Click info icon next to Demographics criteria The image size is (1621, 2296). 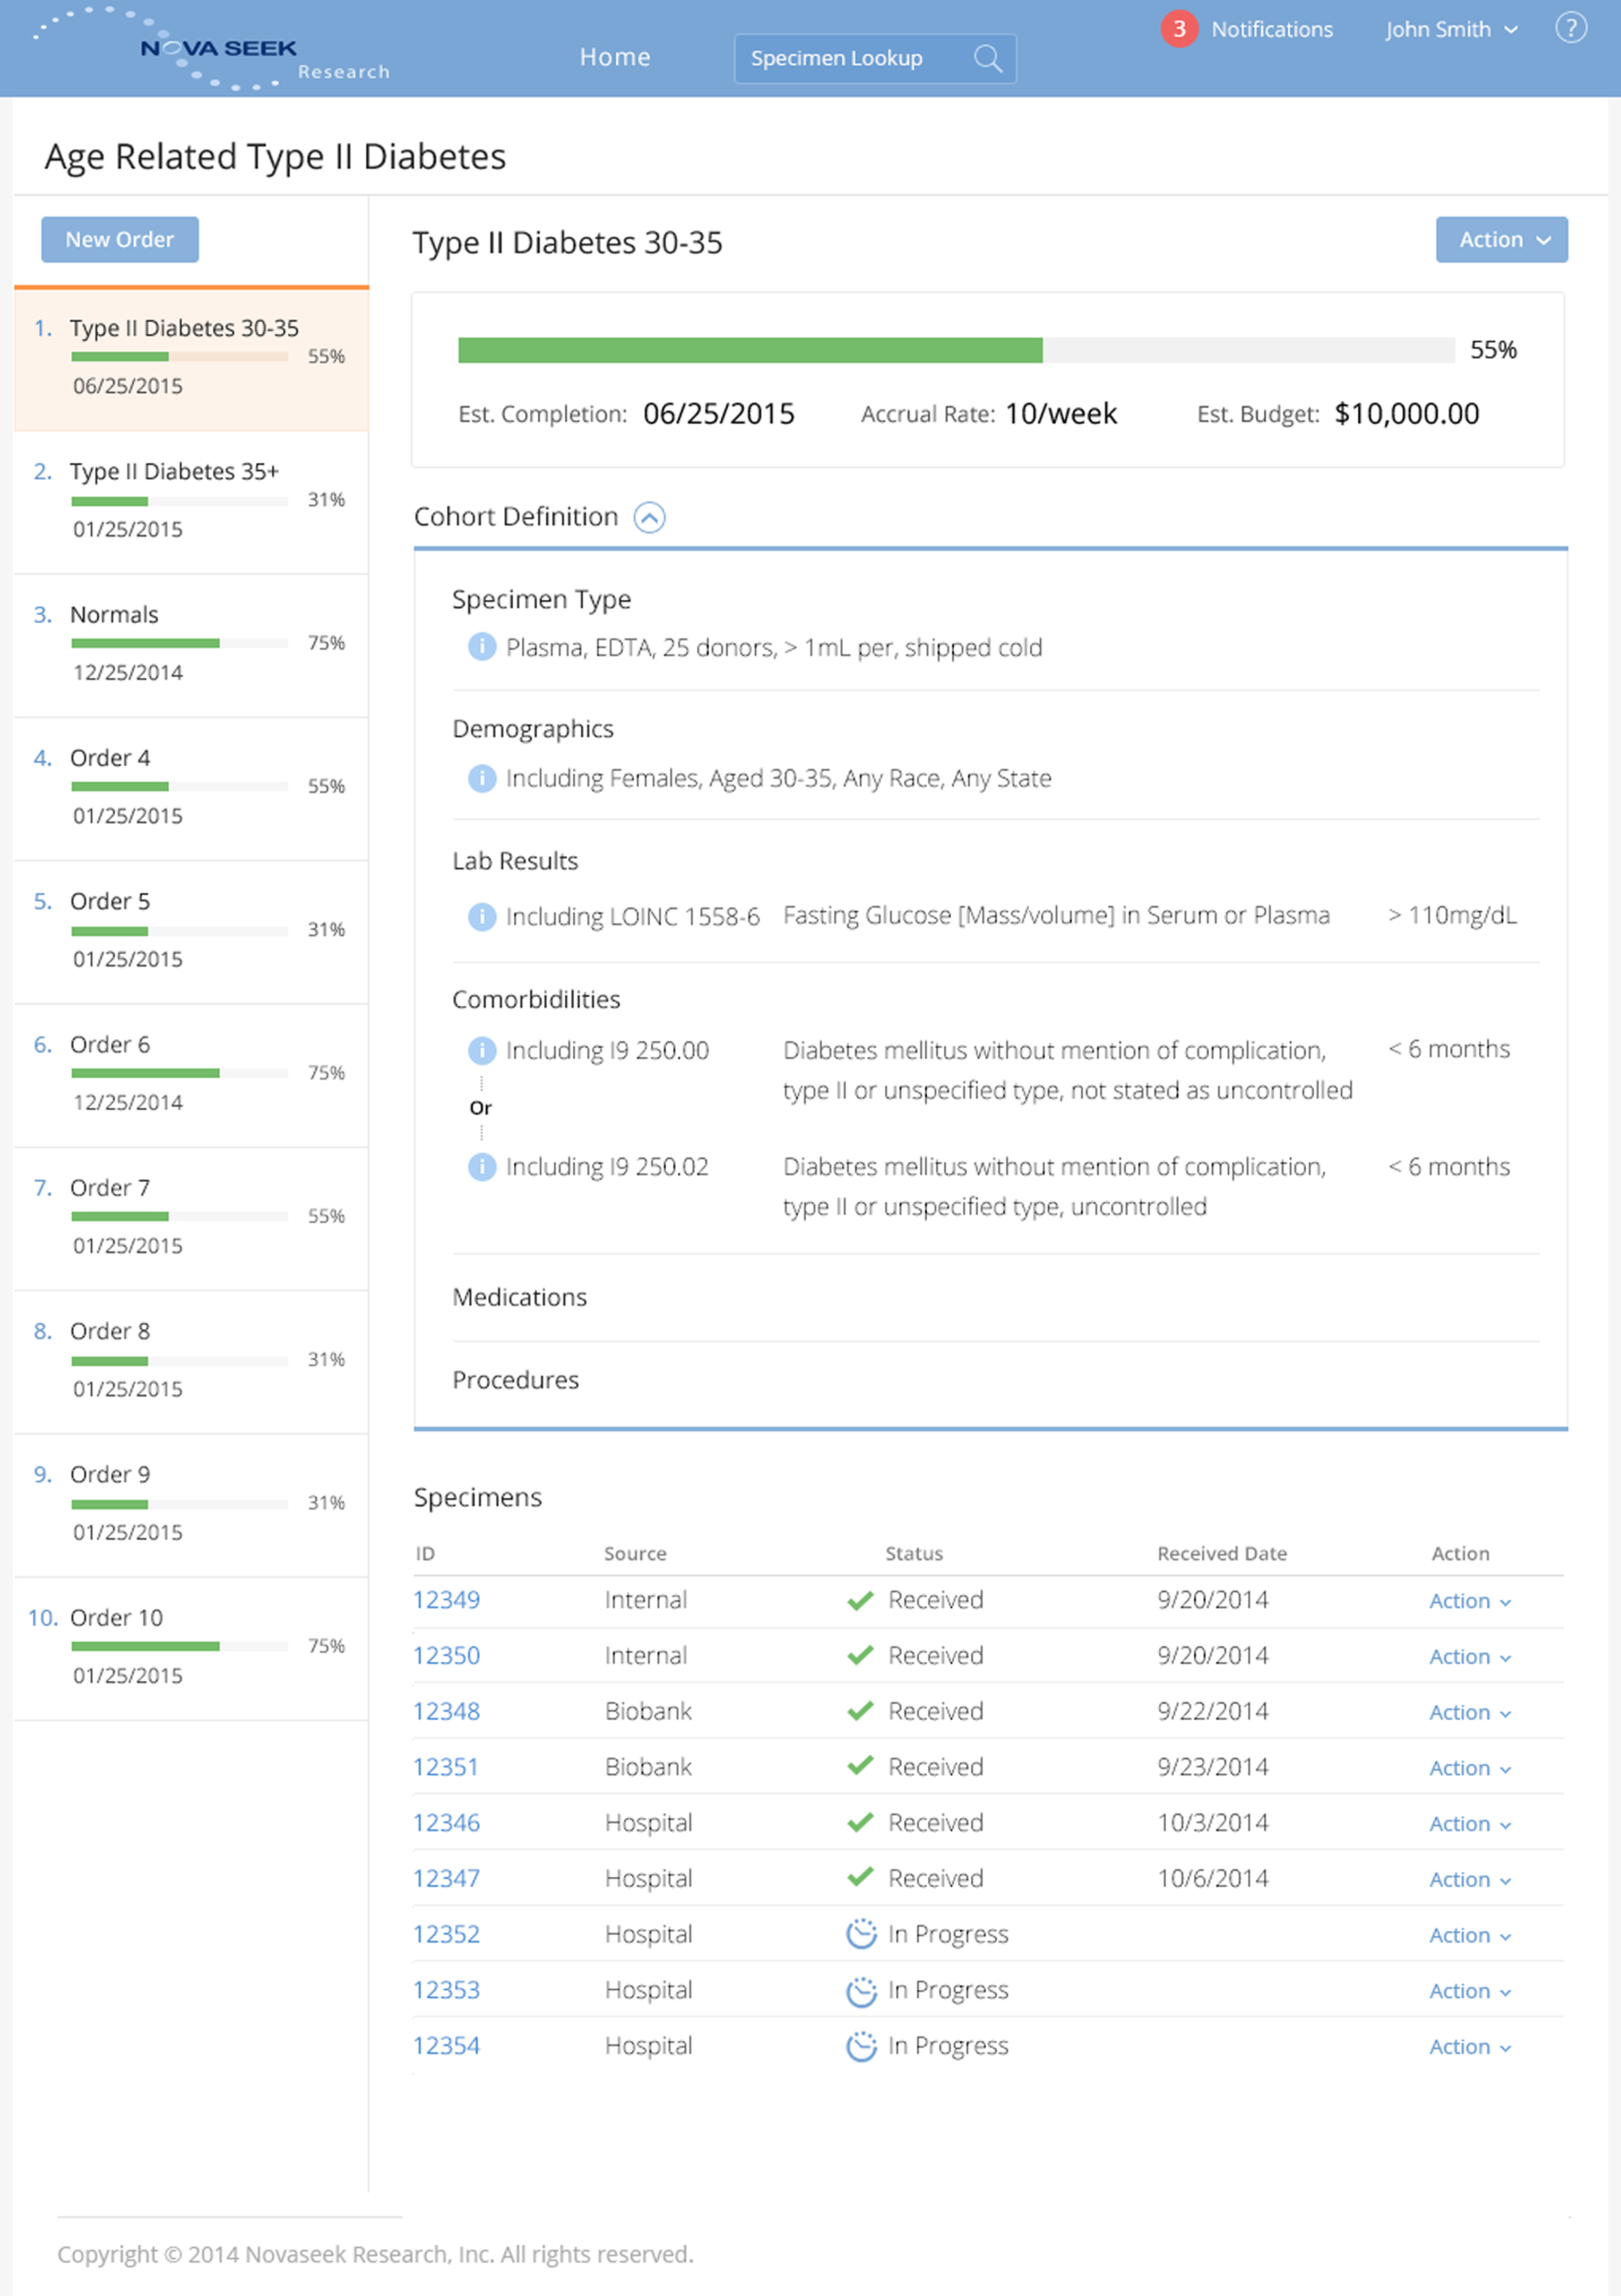(x=482, y=778)
